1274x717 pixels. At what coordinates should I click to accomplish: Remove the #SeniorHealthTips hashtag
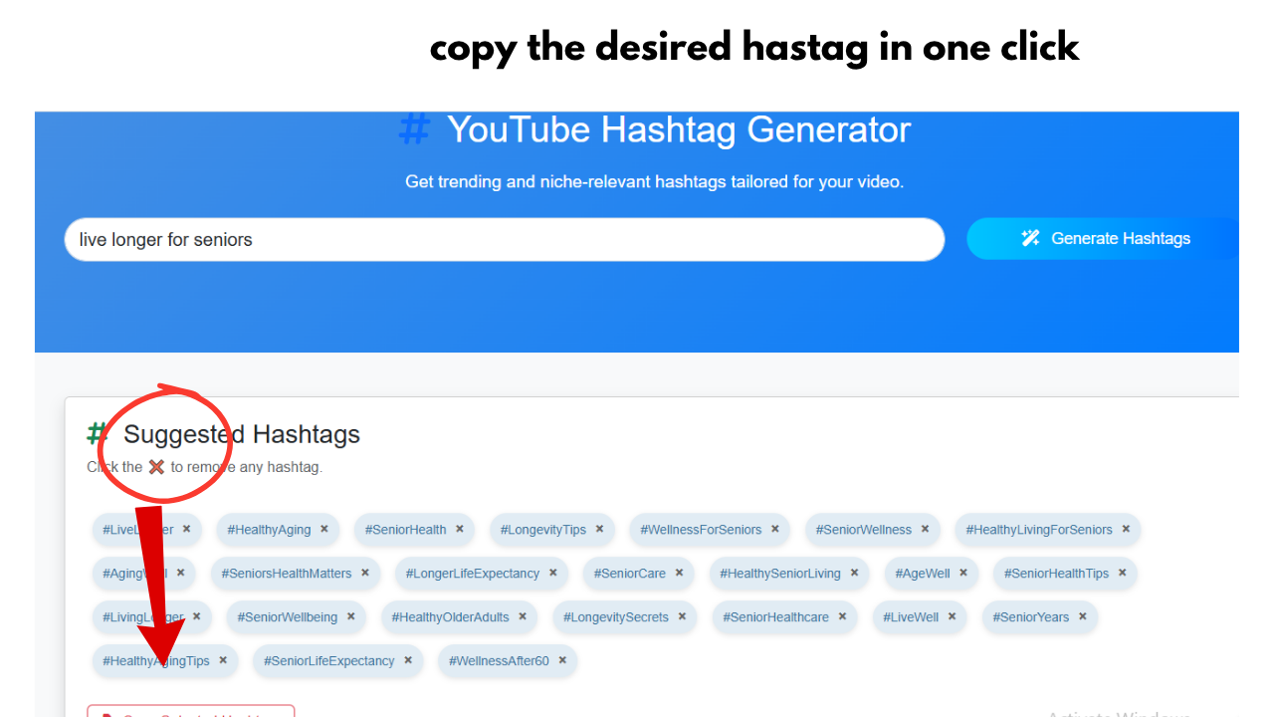pos(1122,574)
